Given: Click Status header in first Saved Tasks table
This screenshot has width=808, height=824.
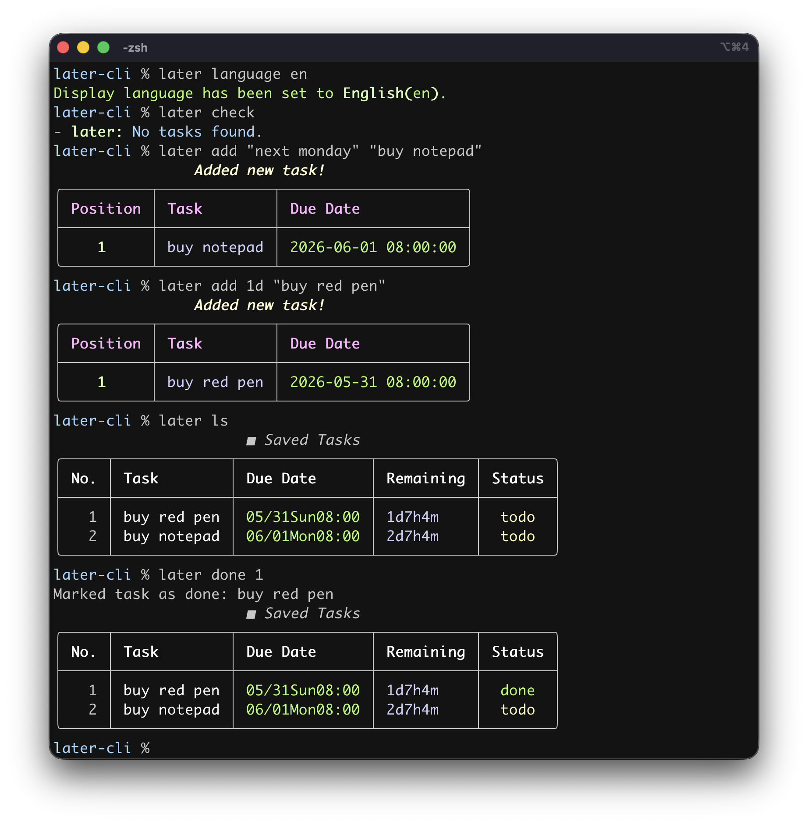Looking at the screenshot, I should point(517,479).
